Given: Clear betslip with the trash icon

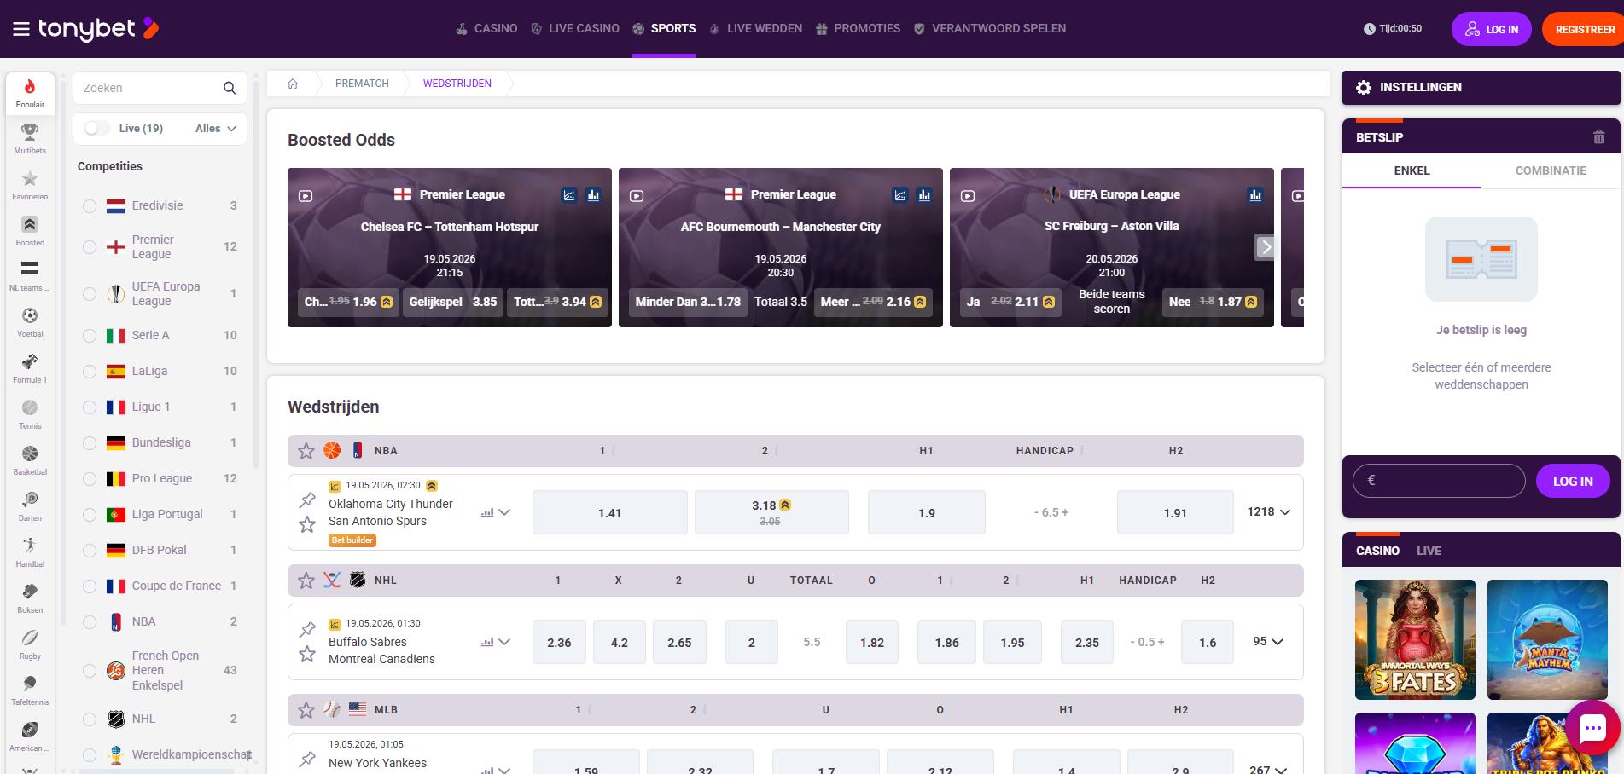Looking at the screenshot, I should [x=1598, y=136].
